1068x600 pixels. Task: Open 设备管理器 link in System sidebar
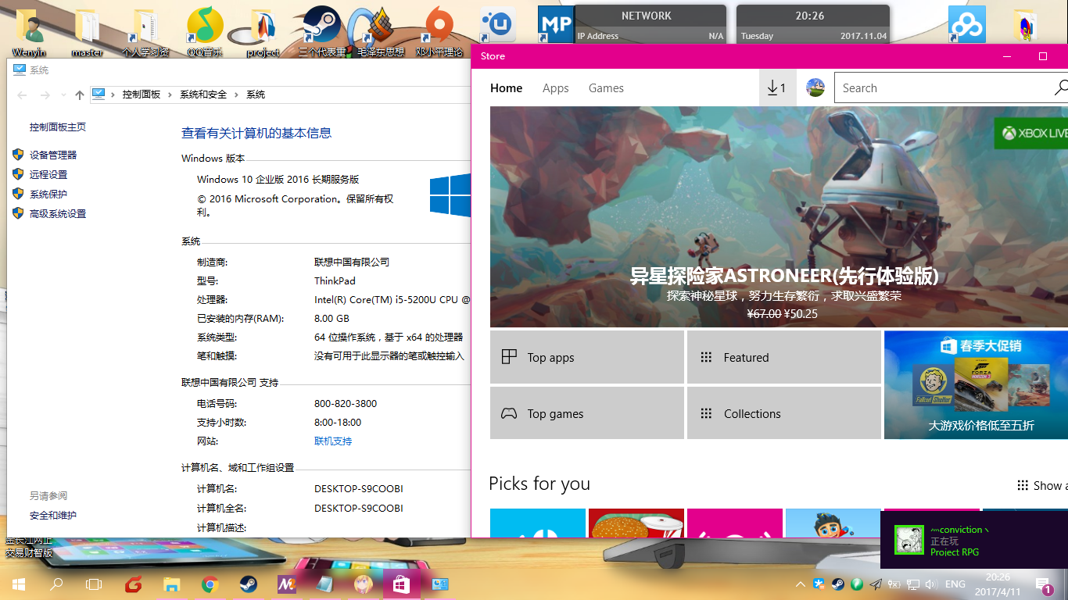[x=53, y=155]
